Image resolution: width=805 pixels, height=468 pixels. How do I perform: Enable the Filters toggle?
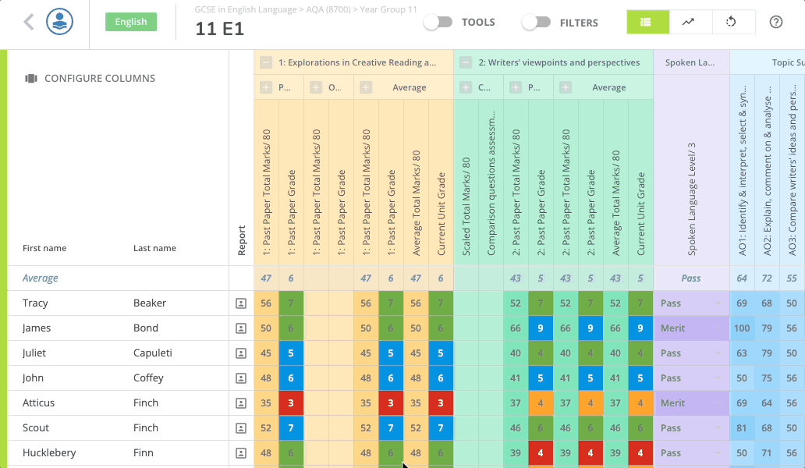coord(536,23)
